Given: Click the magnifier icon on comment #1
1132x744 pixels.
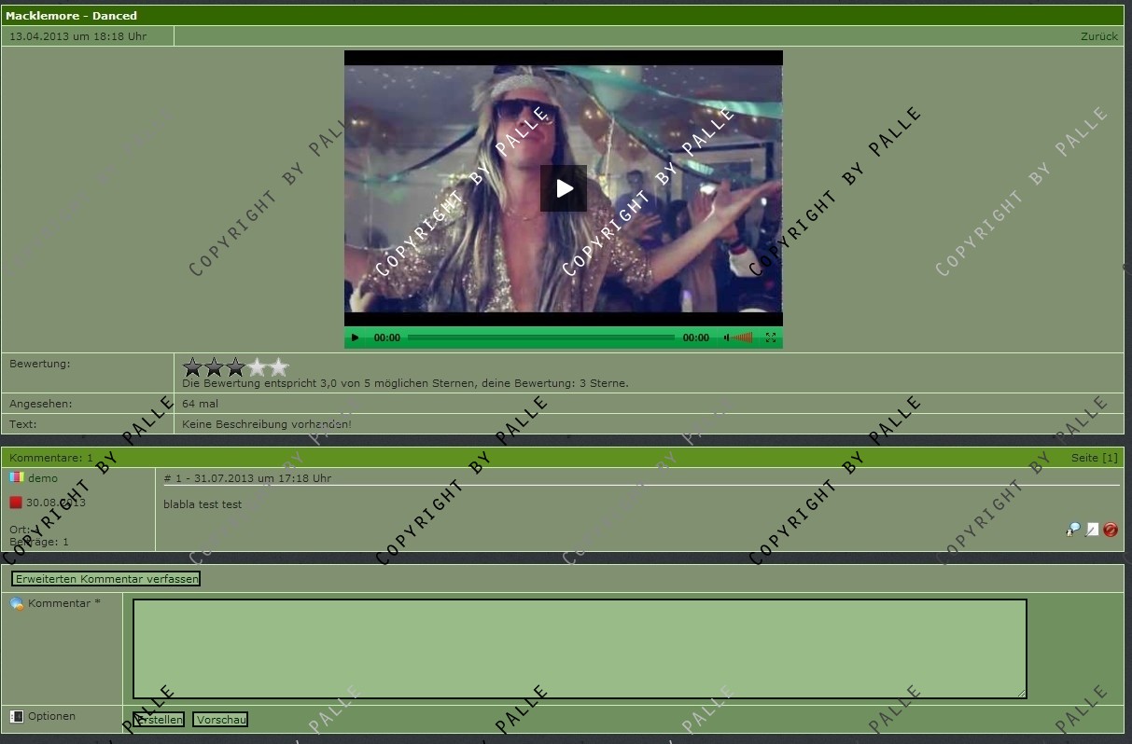Looking at the screenshot, I should pos(1073,530).
